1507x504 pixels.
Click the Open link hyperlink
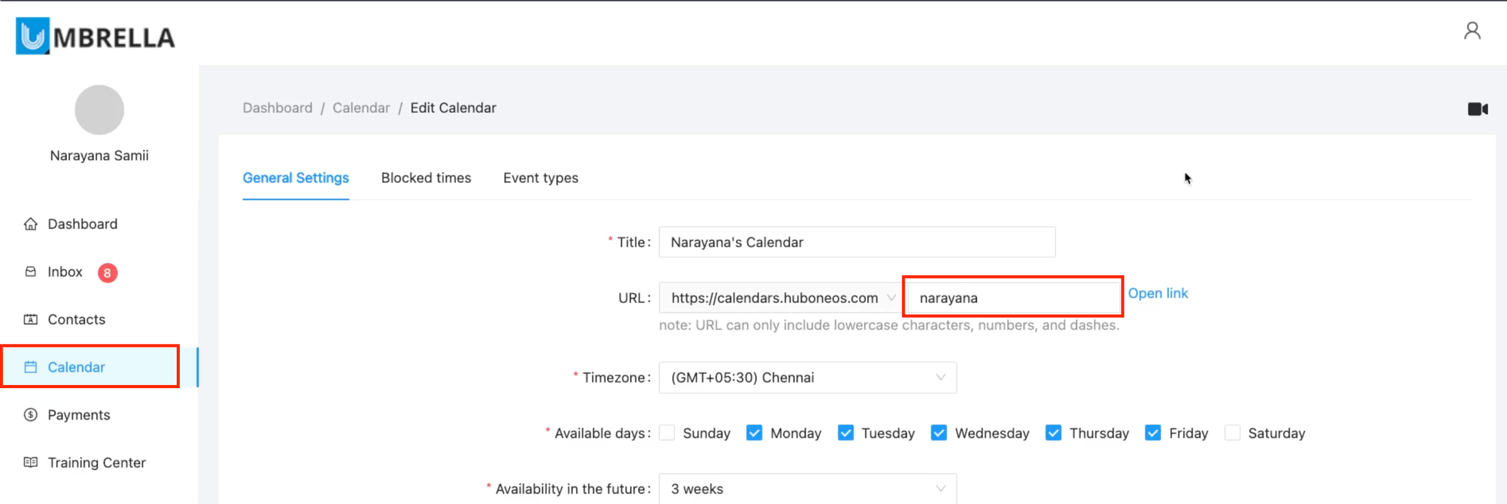1157,294
